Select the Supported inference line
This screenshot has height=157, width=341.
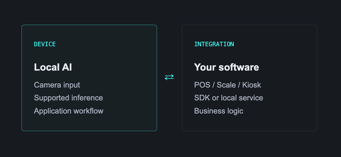click(68, 98)
